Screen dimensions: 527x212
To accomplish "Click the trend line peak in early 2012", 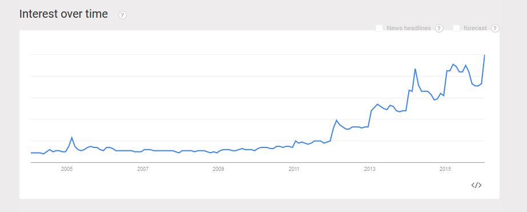I will 336,120.
